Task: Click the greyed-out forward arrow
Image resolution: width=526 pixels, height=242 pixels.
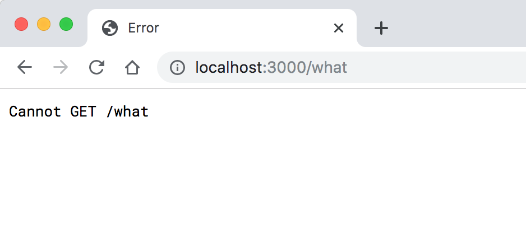Action: tap(61, 68)
